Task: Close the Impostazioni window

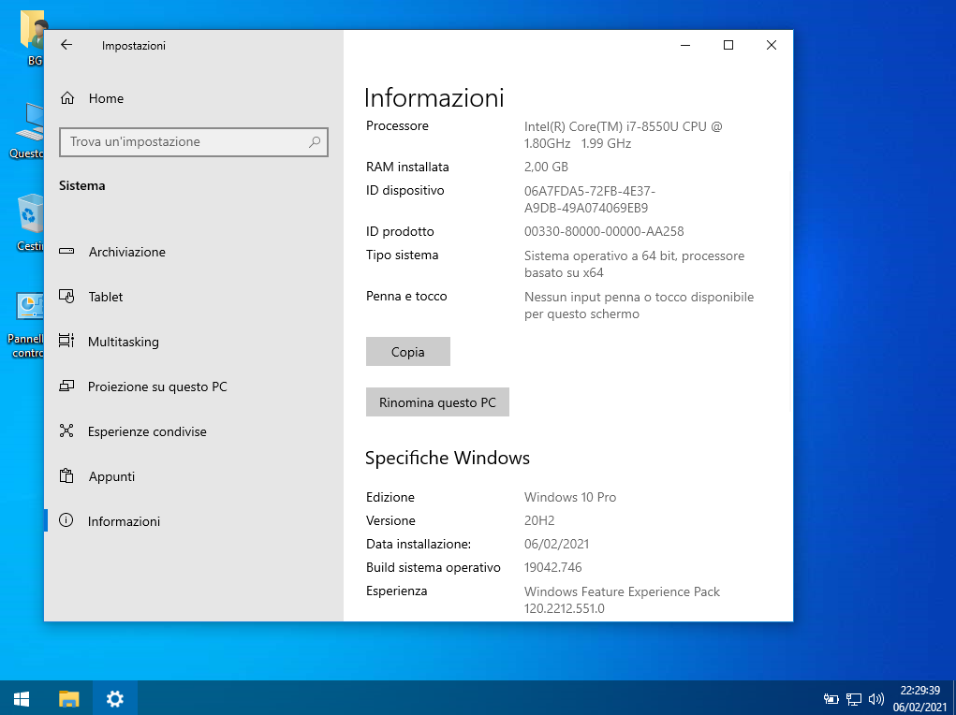Action: (x=772, y=45)
